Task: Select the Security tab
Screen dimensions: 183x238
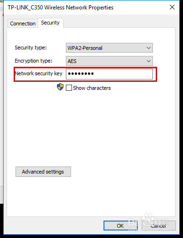Action: (x=50, y=23)
